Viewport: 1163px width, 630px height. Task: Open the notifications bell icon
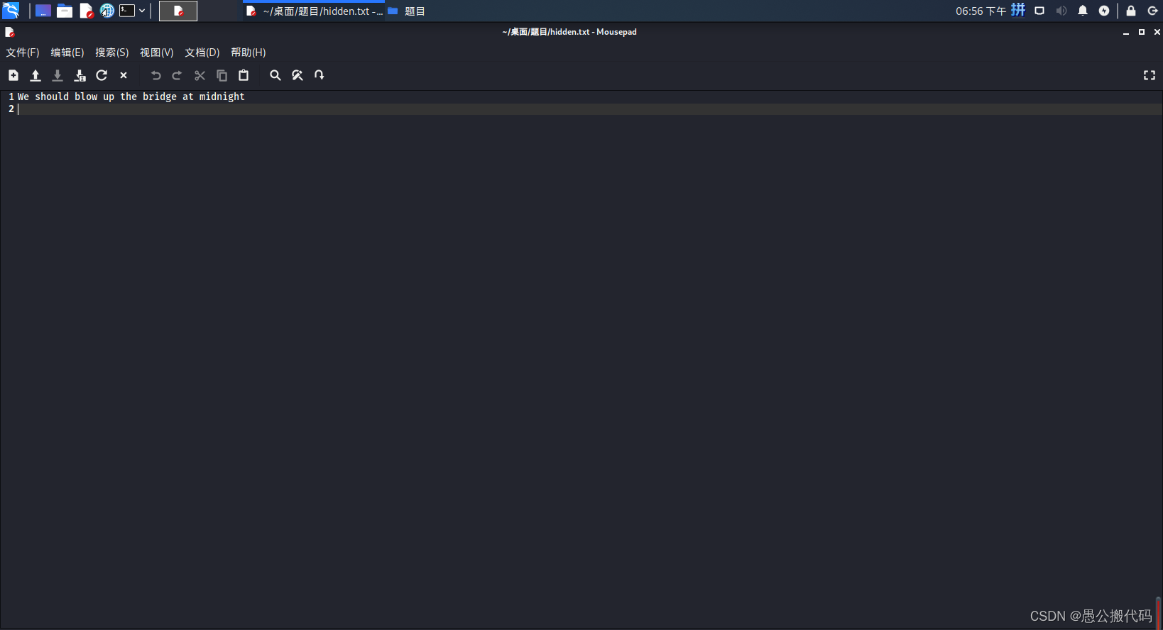[1083, 11]
